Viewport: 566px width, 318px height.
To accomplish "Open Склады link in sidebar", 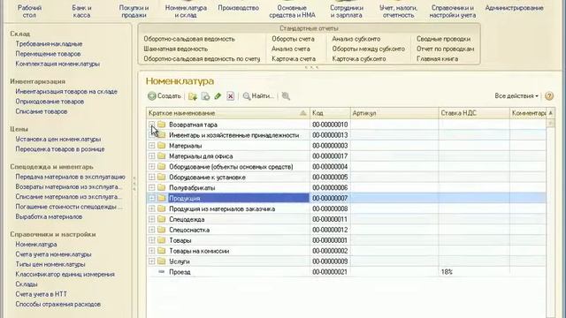I will point(26,284).
